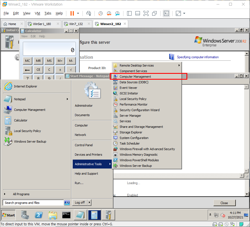
Task: Follow the Specifying computer information link
Action: coord(198,57)
